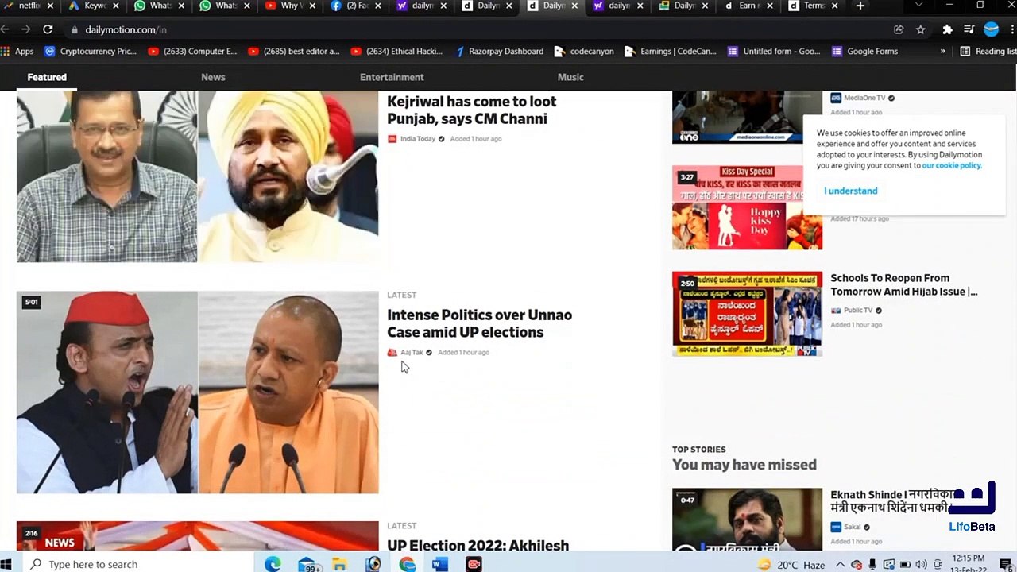Open the Apps grid in bookmarks bar

pos(17,51)
